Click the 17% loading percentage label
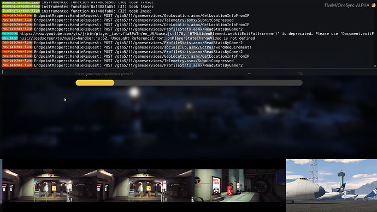The width and height of the screenshot is (377, 212). 300,74
